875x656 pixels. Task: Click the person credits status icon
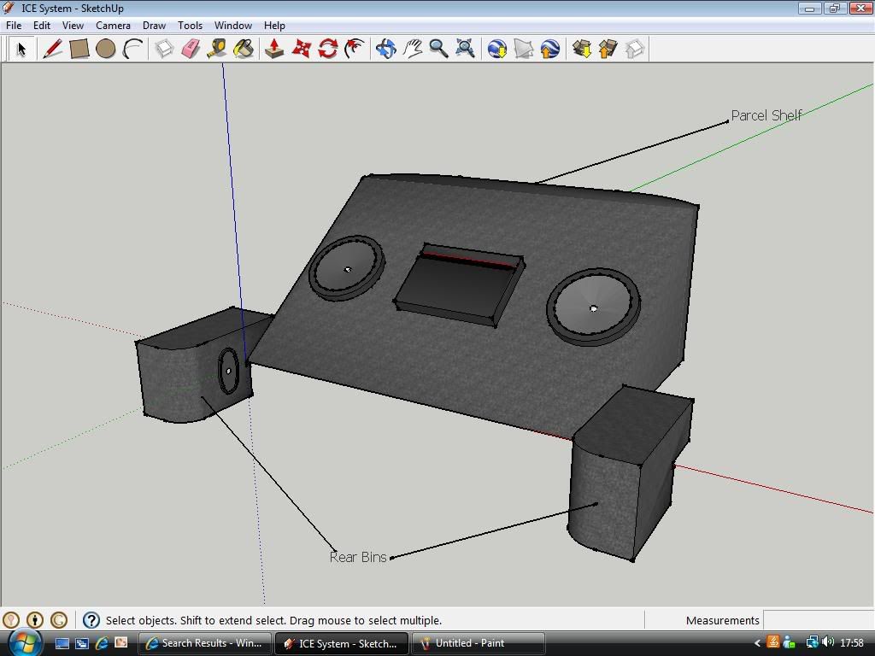pyautogui.click(x=34, y=620)
